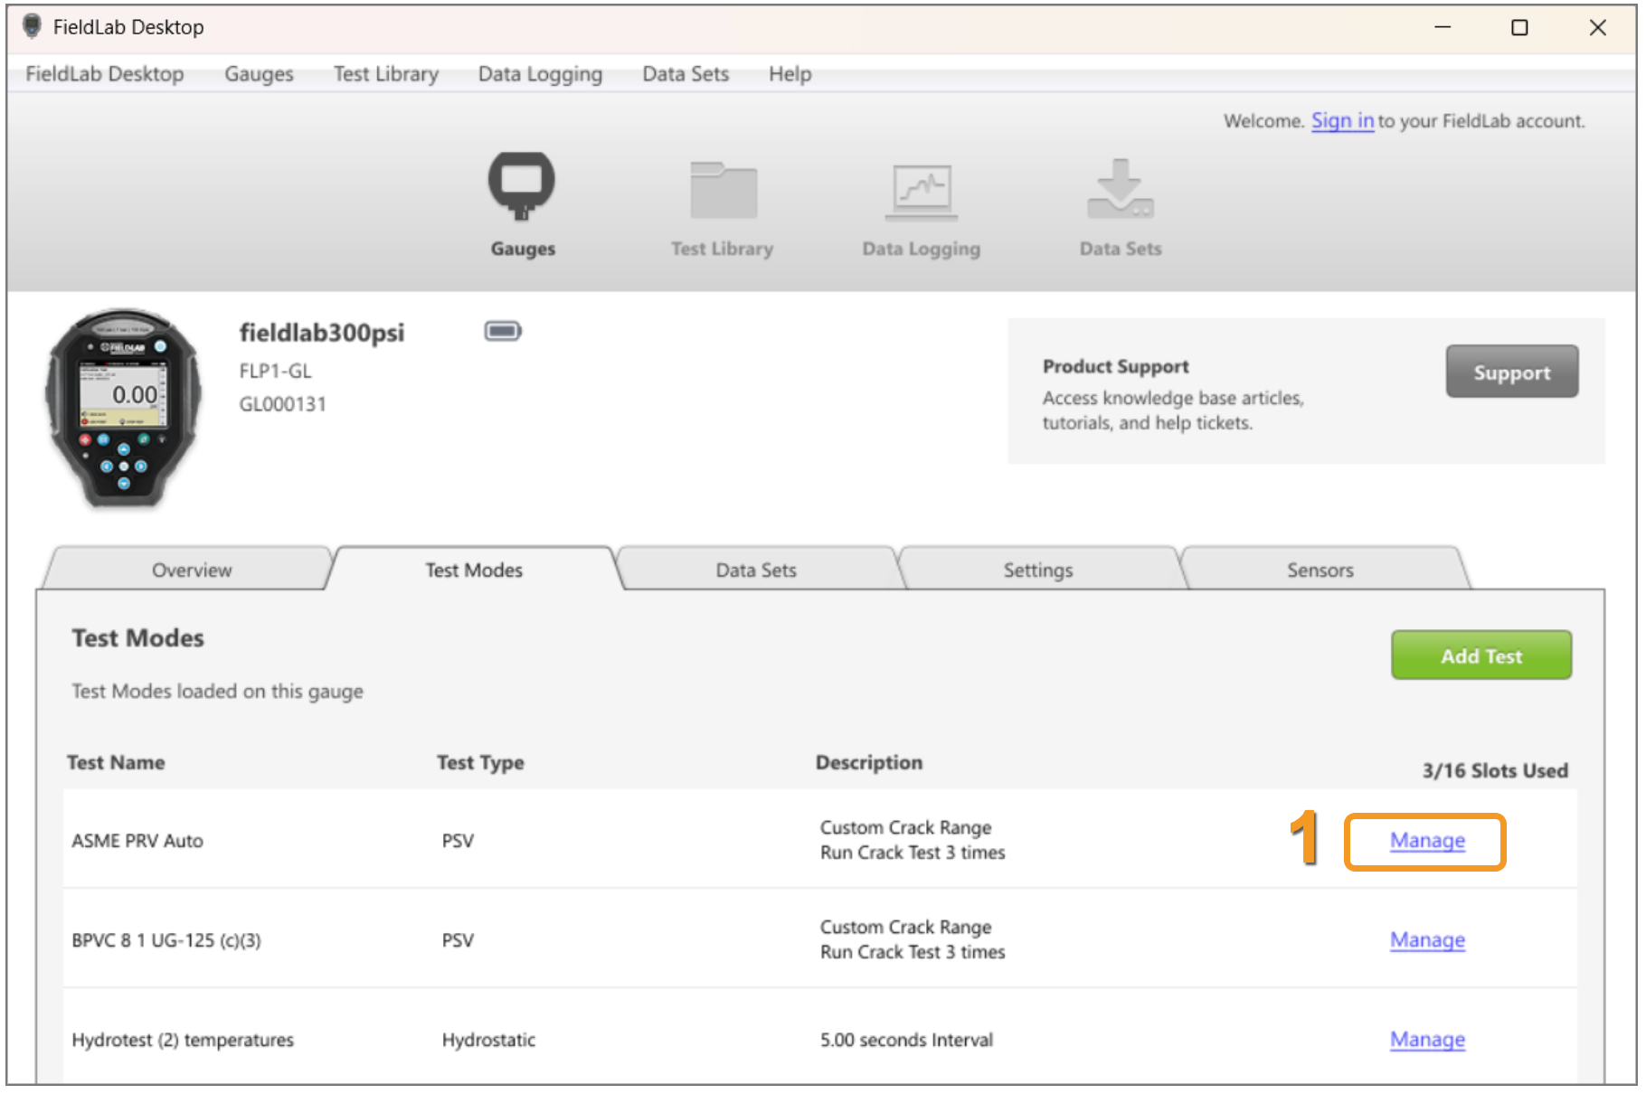Click the Sign in link
Screen dimensions: 1646x1094
pos(1342,120)
